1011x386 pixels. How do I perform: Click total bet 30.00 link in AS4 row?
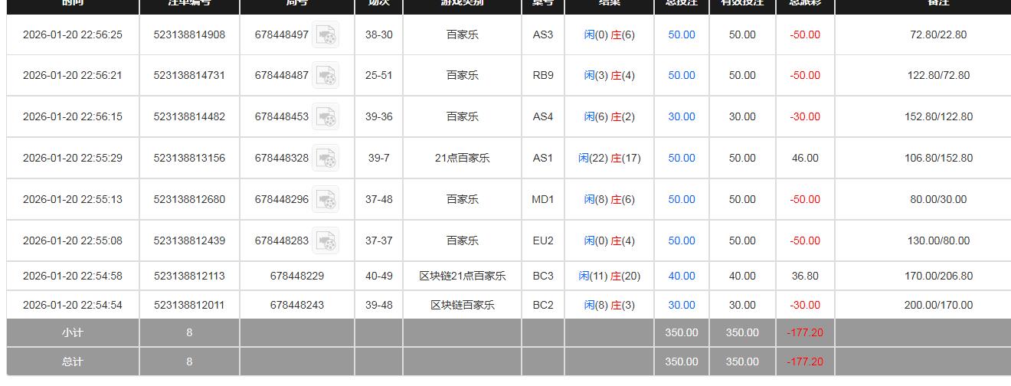click(x=682, y=116)
